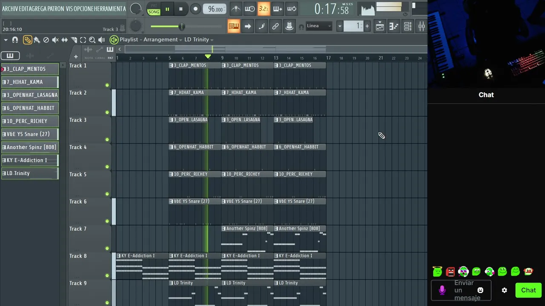Open chat settings gear icon

[x=505, y=290]
